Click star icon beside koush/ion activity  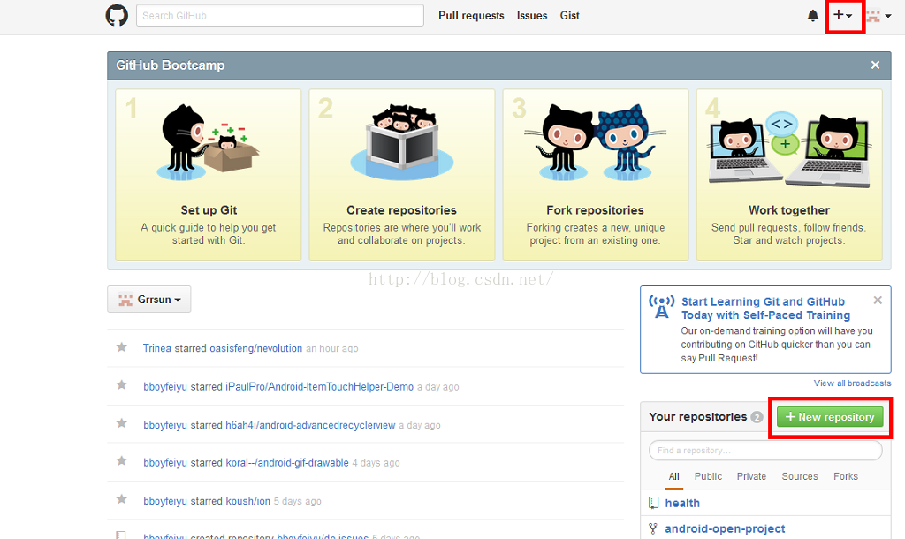[122, 499]
